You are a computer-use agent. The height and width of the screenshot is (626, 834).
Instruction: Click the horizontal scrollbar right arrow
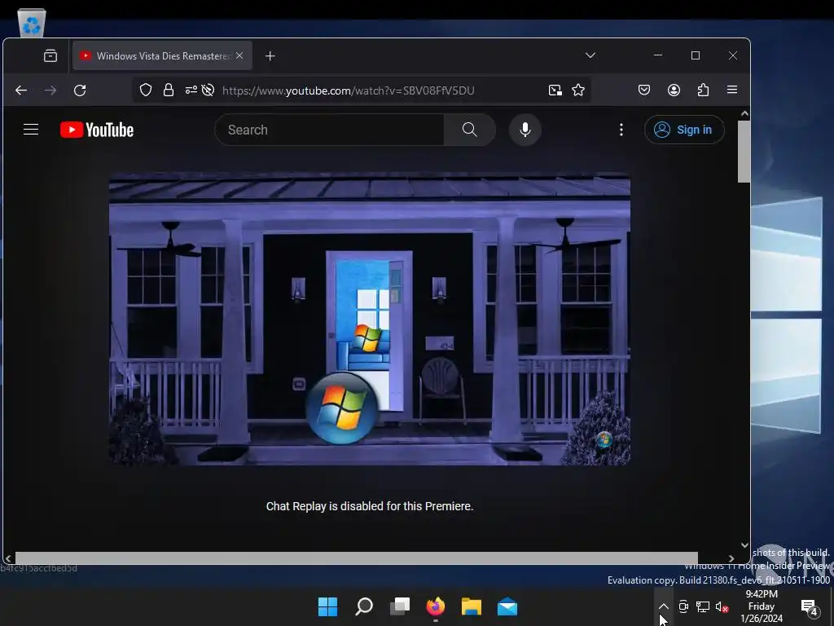tap(731, 558)
